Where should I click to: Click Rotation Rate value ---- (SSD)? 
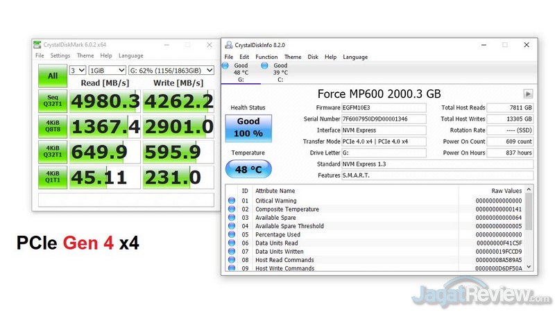tap(510, 130)
